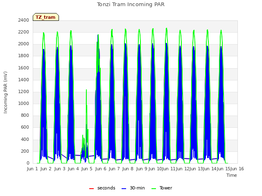Click the 2400 y-axis tick label
Viewport: 262px width, 196px height.
tap(24, 20)
